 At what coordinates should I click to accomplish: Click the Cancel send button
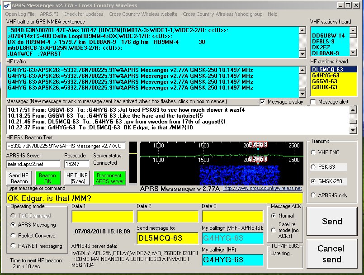pos(332,254)
